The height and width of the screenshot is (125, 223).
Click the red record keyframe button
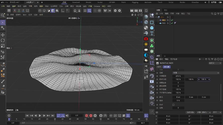[87, 116]
